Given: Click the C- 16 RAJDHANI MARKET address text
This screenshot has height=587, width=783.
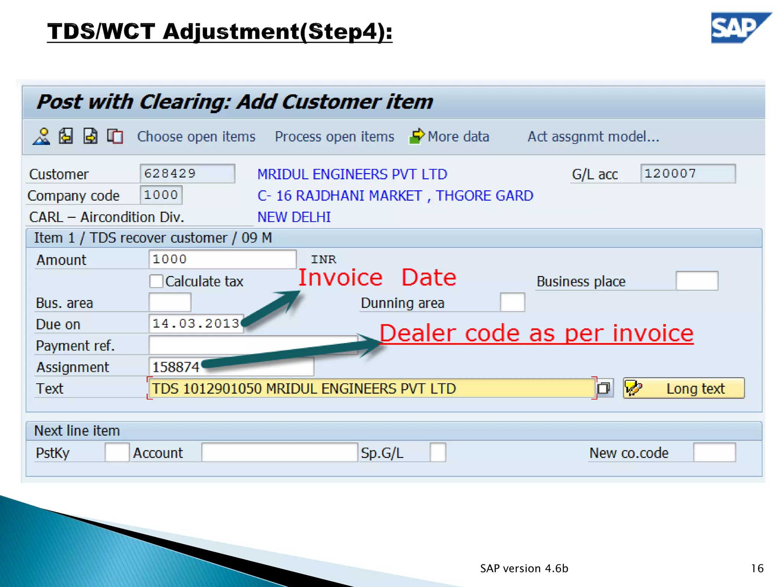Looking at the screenshot, I should pos(395,196).
